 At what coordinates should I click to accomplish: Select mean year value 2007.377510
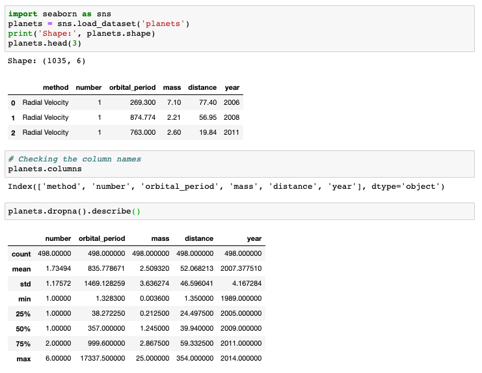pyautogui.click(x=241, y=268)
